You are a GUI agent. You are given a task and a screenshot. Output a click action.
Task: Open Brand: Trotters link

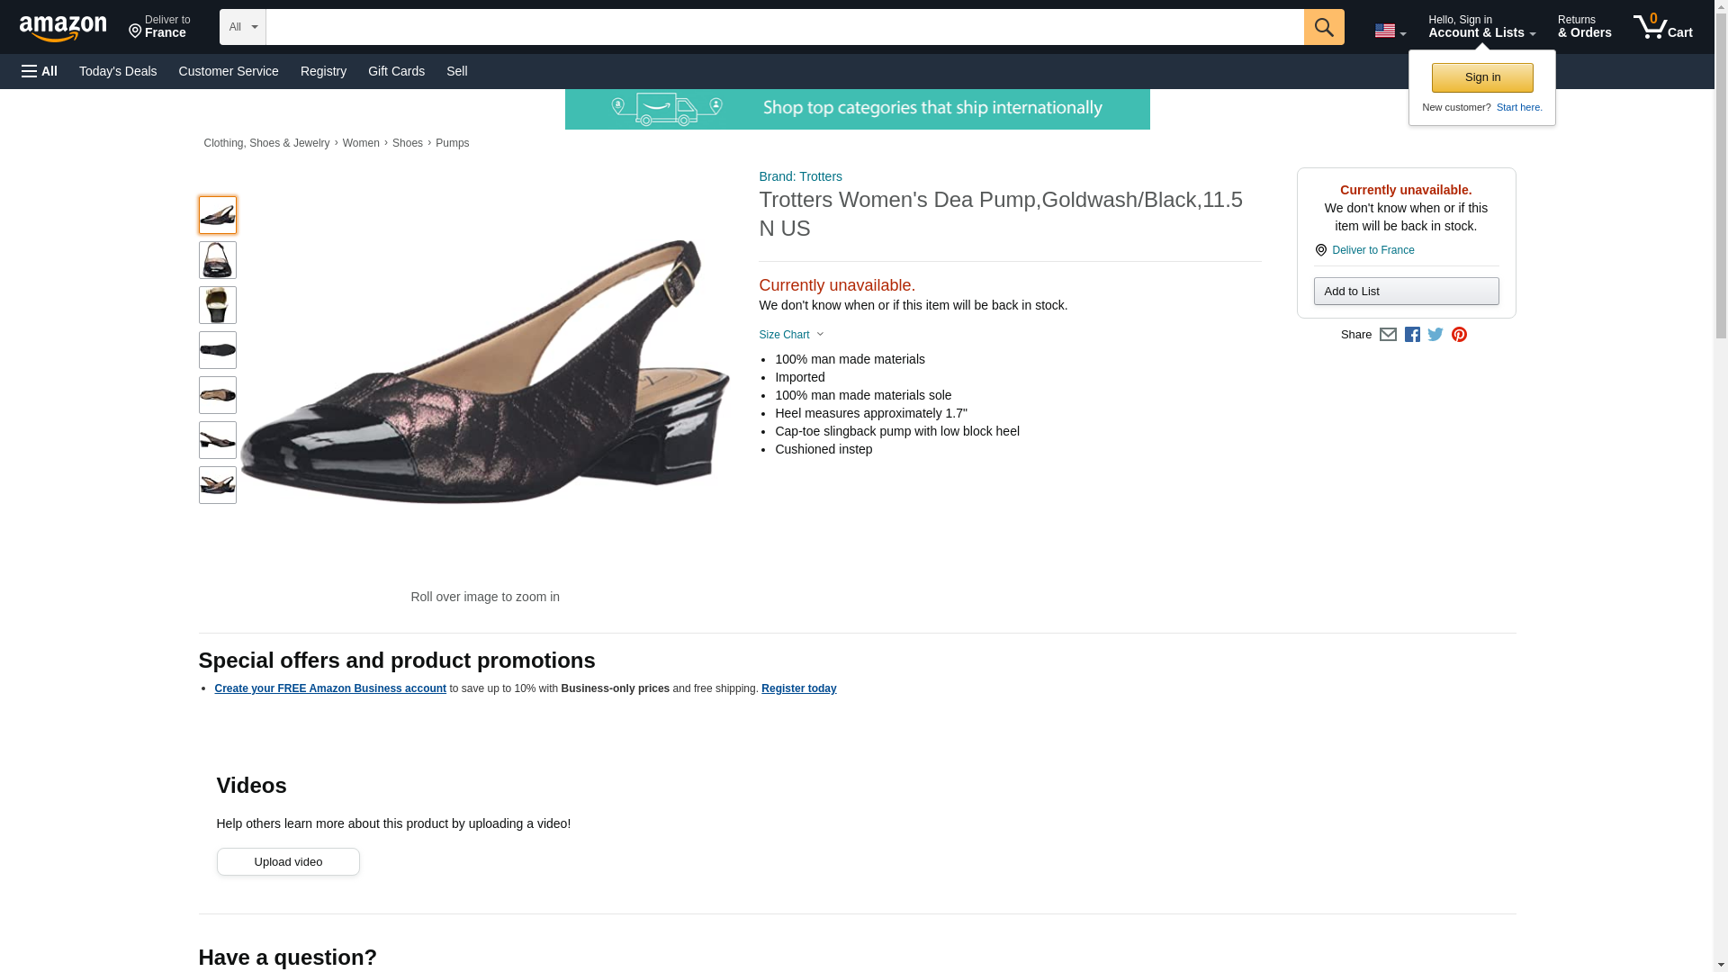(800, 176)
